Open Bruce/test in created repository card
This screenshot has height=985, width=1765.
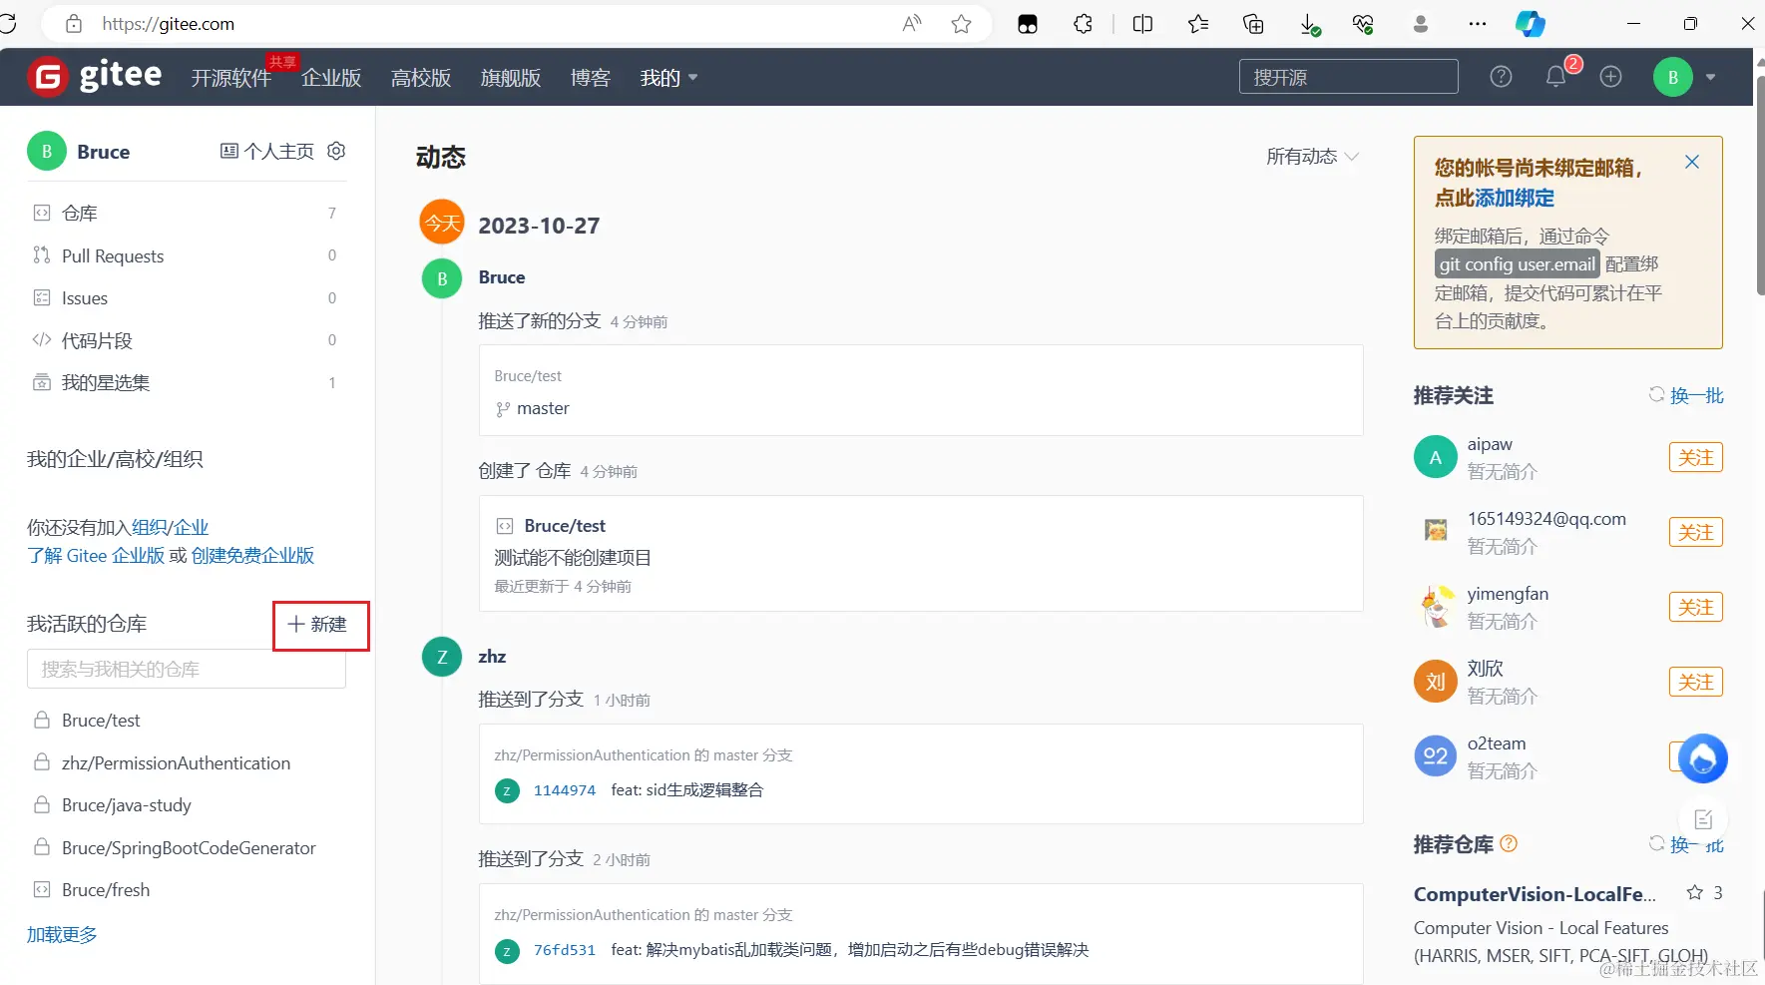pos(565,526)
